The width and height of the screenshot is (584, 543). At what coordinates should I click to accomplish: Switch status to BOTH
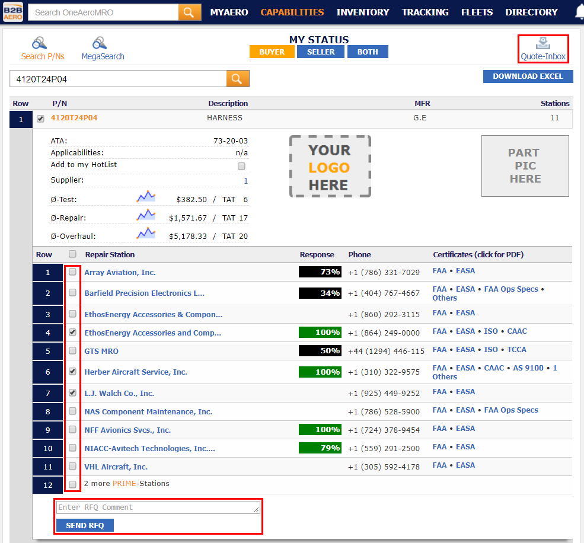[x=368, y=52]
